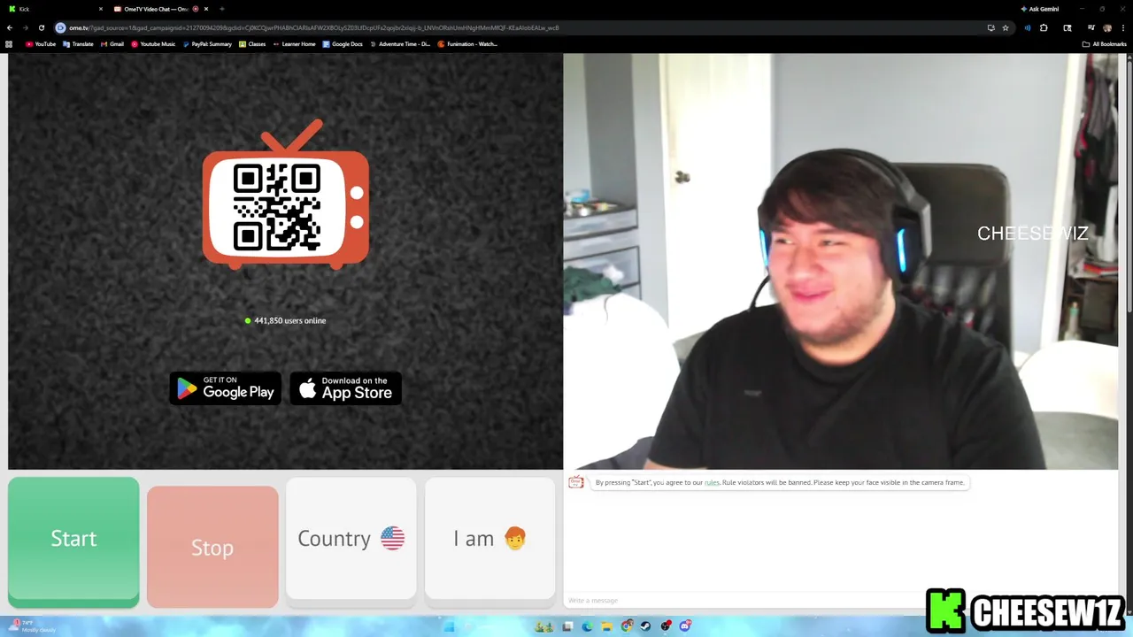Viewport: 1133px width, 637px height.
Task: Open the All Bookmarks folder
Action: [1104, 44]
